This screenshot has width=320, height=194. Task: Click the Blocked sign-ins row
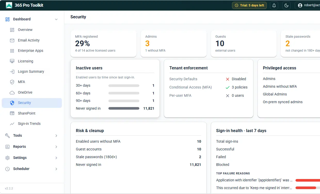(268, 165)
